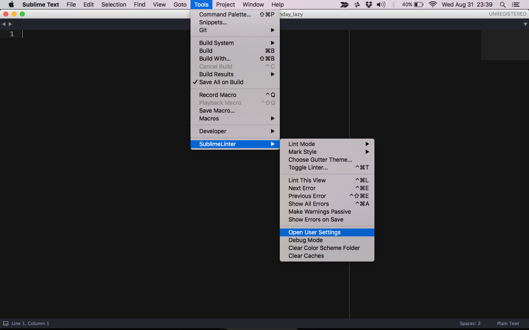
Task: Expand the Mark Style submenu
Action: click(327, 152)
